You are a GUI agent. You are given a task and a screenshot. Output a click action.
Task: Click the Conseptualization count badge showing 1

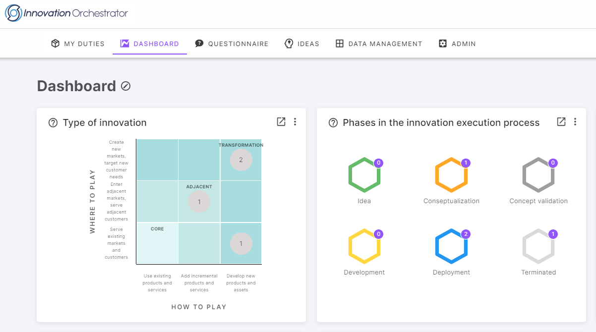[465, 163]
